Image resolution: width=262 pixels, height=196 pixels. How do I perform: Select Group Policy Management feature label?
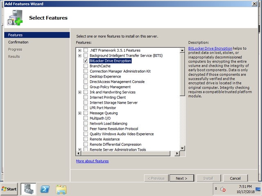tap(110, 87)
